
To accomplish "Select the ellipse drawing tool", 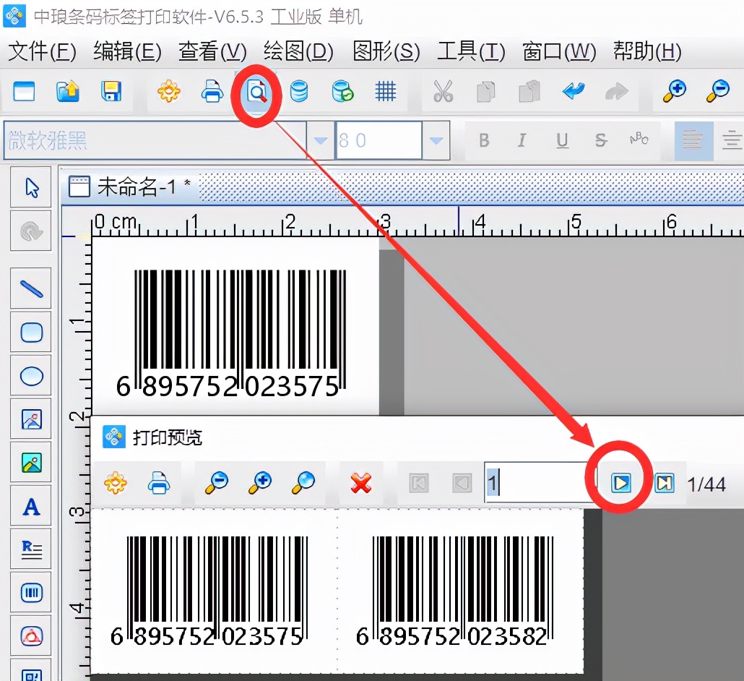I will pos(31,376).
